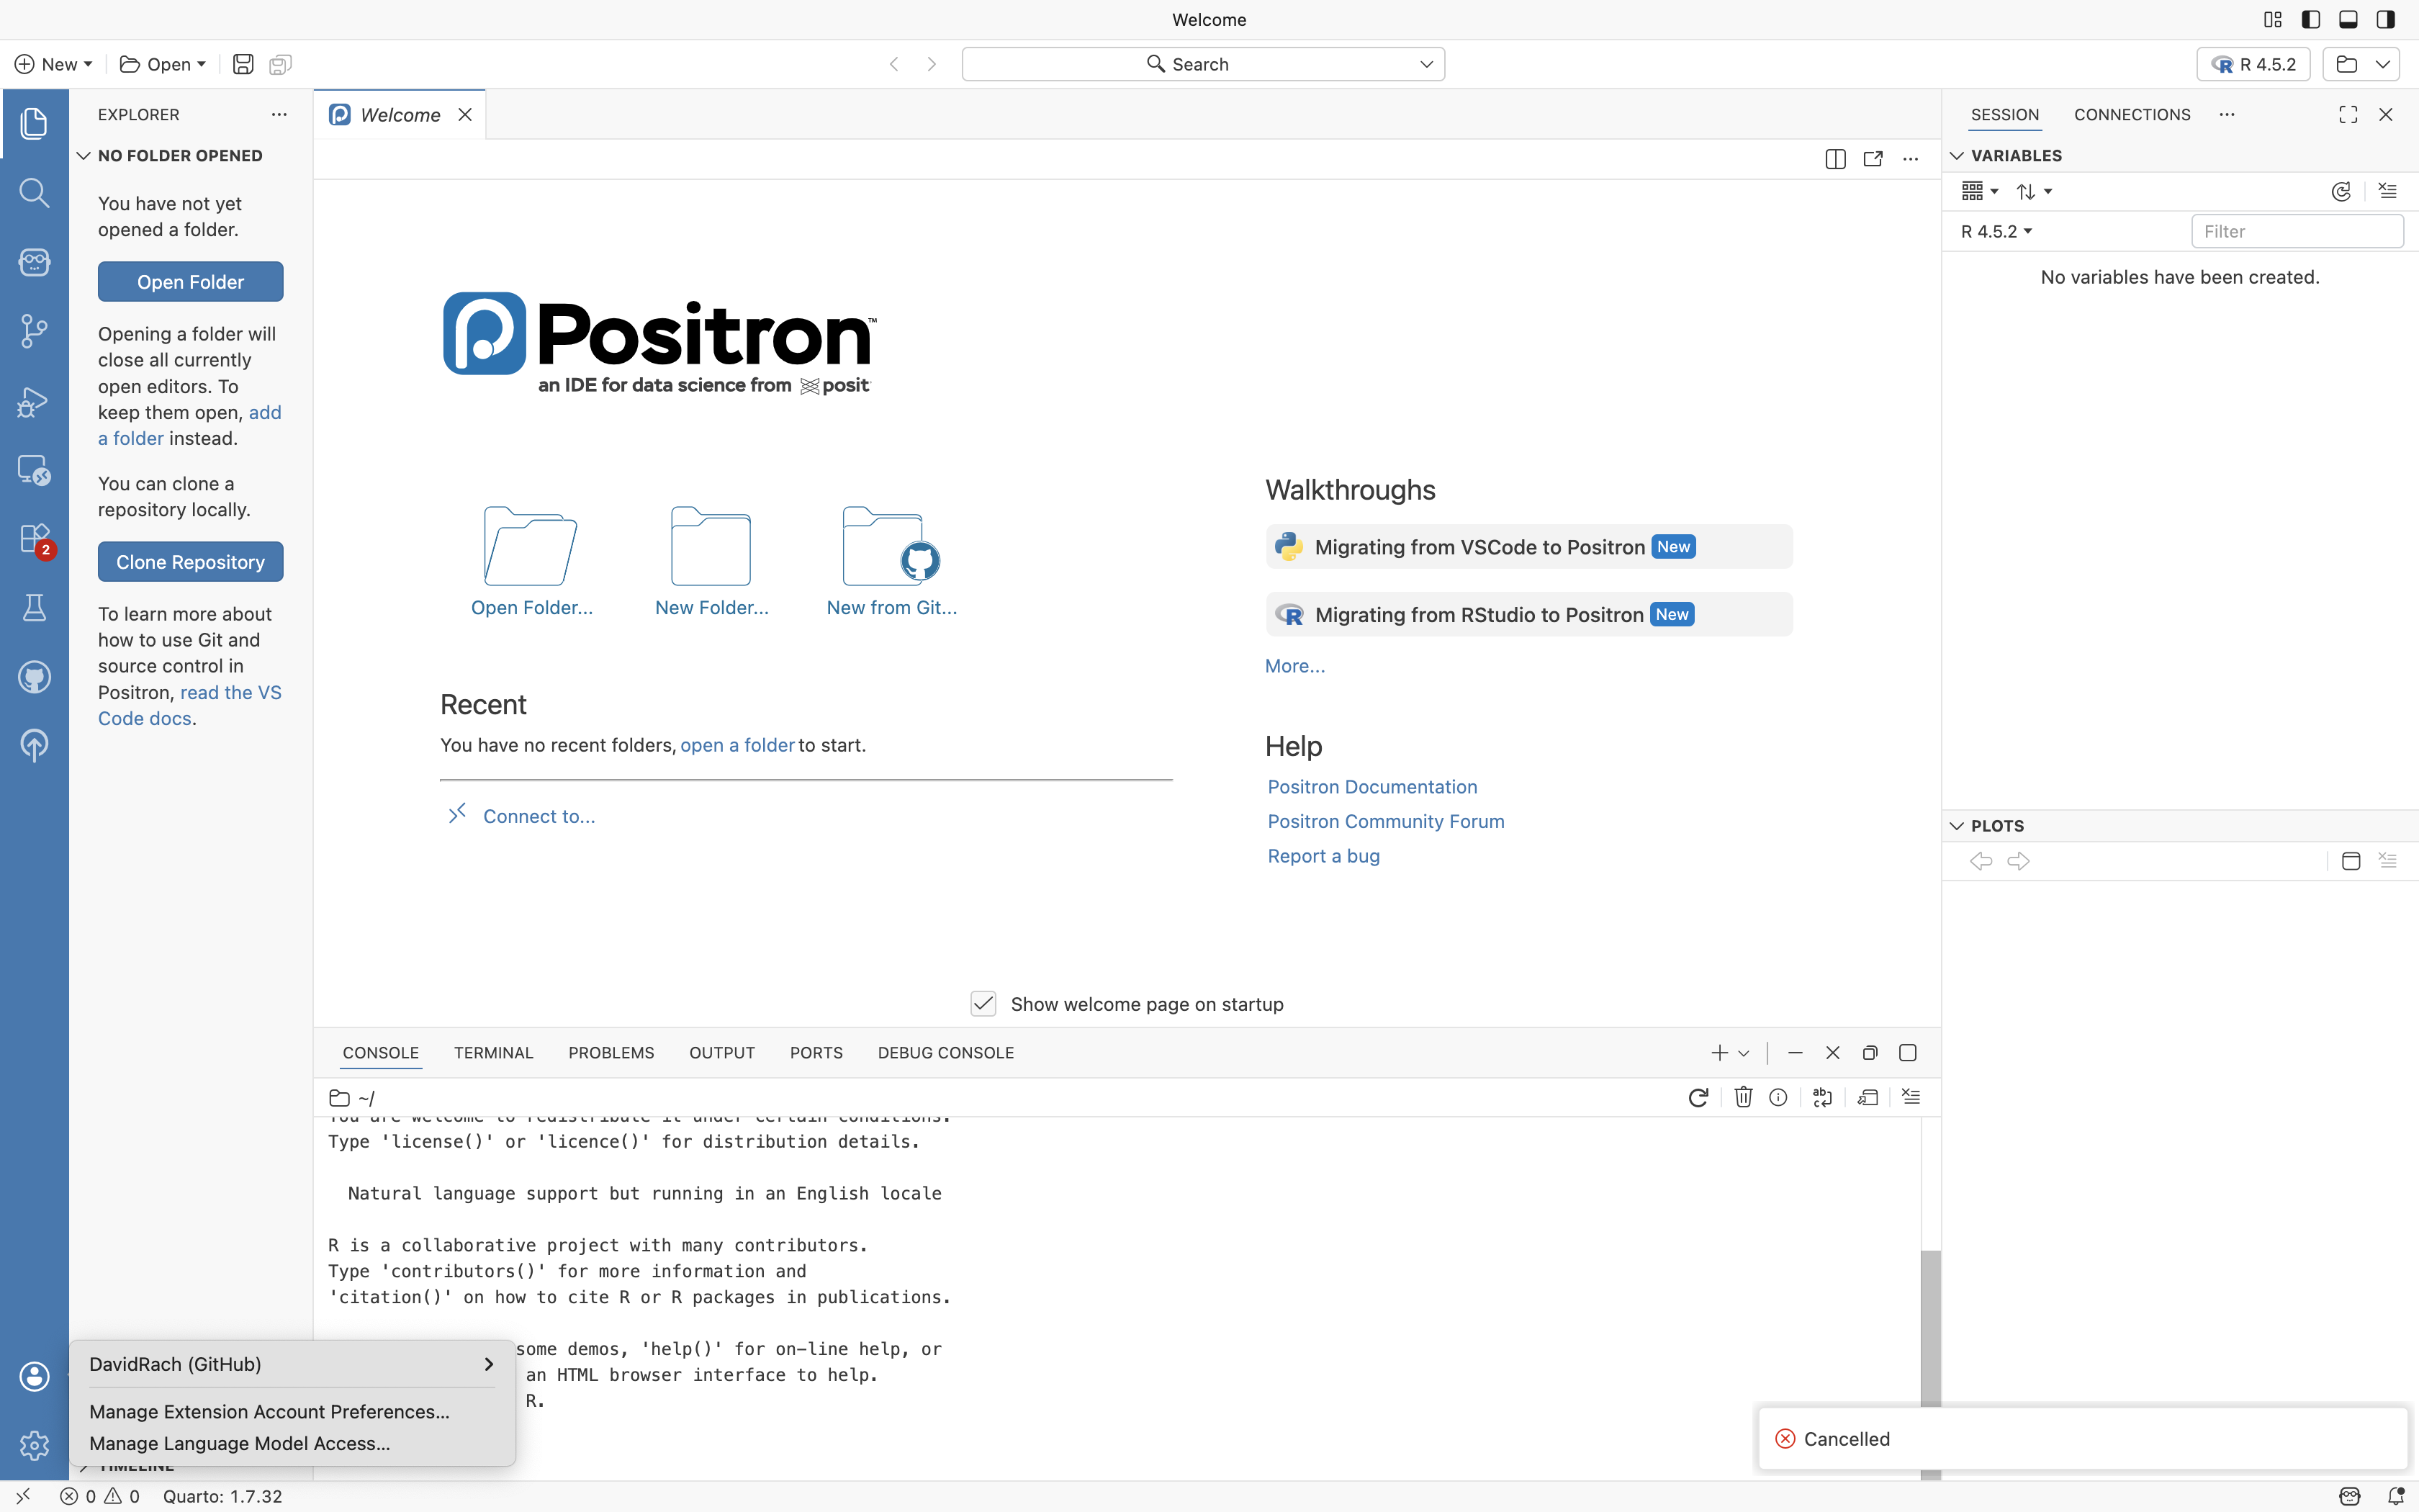Click the Clone Repository button
The image size is (2419, 1512).
190,562
